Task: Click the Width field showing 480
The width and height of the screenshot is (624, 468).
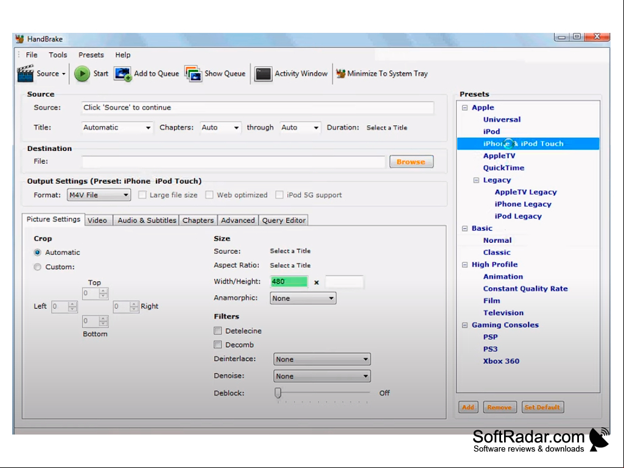Action: point(289,281)
